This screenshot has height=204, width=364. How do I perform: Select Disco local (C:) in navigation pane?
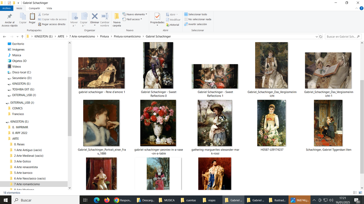coord(22,72)
